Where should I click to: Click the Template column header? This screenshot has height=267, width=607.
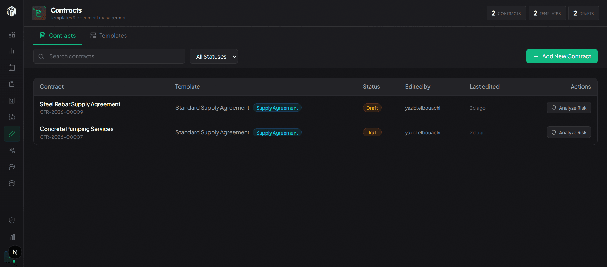(187, 87)
